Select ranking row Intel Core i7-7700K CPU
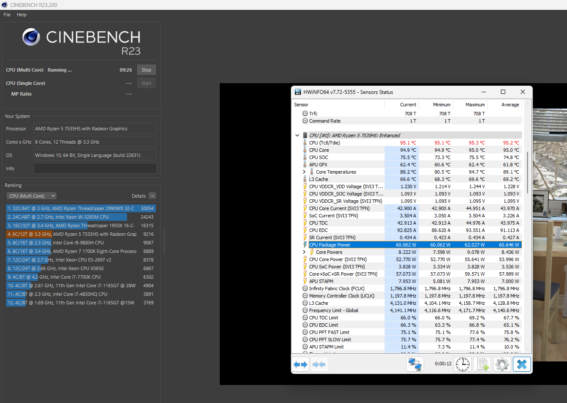567x403 pixels. 81,277
